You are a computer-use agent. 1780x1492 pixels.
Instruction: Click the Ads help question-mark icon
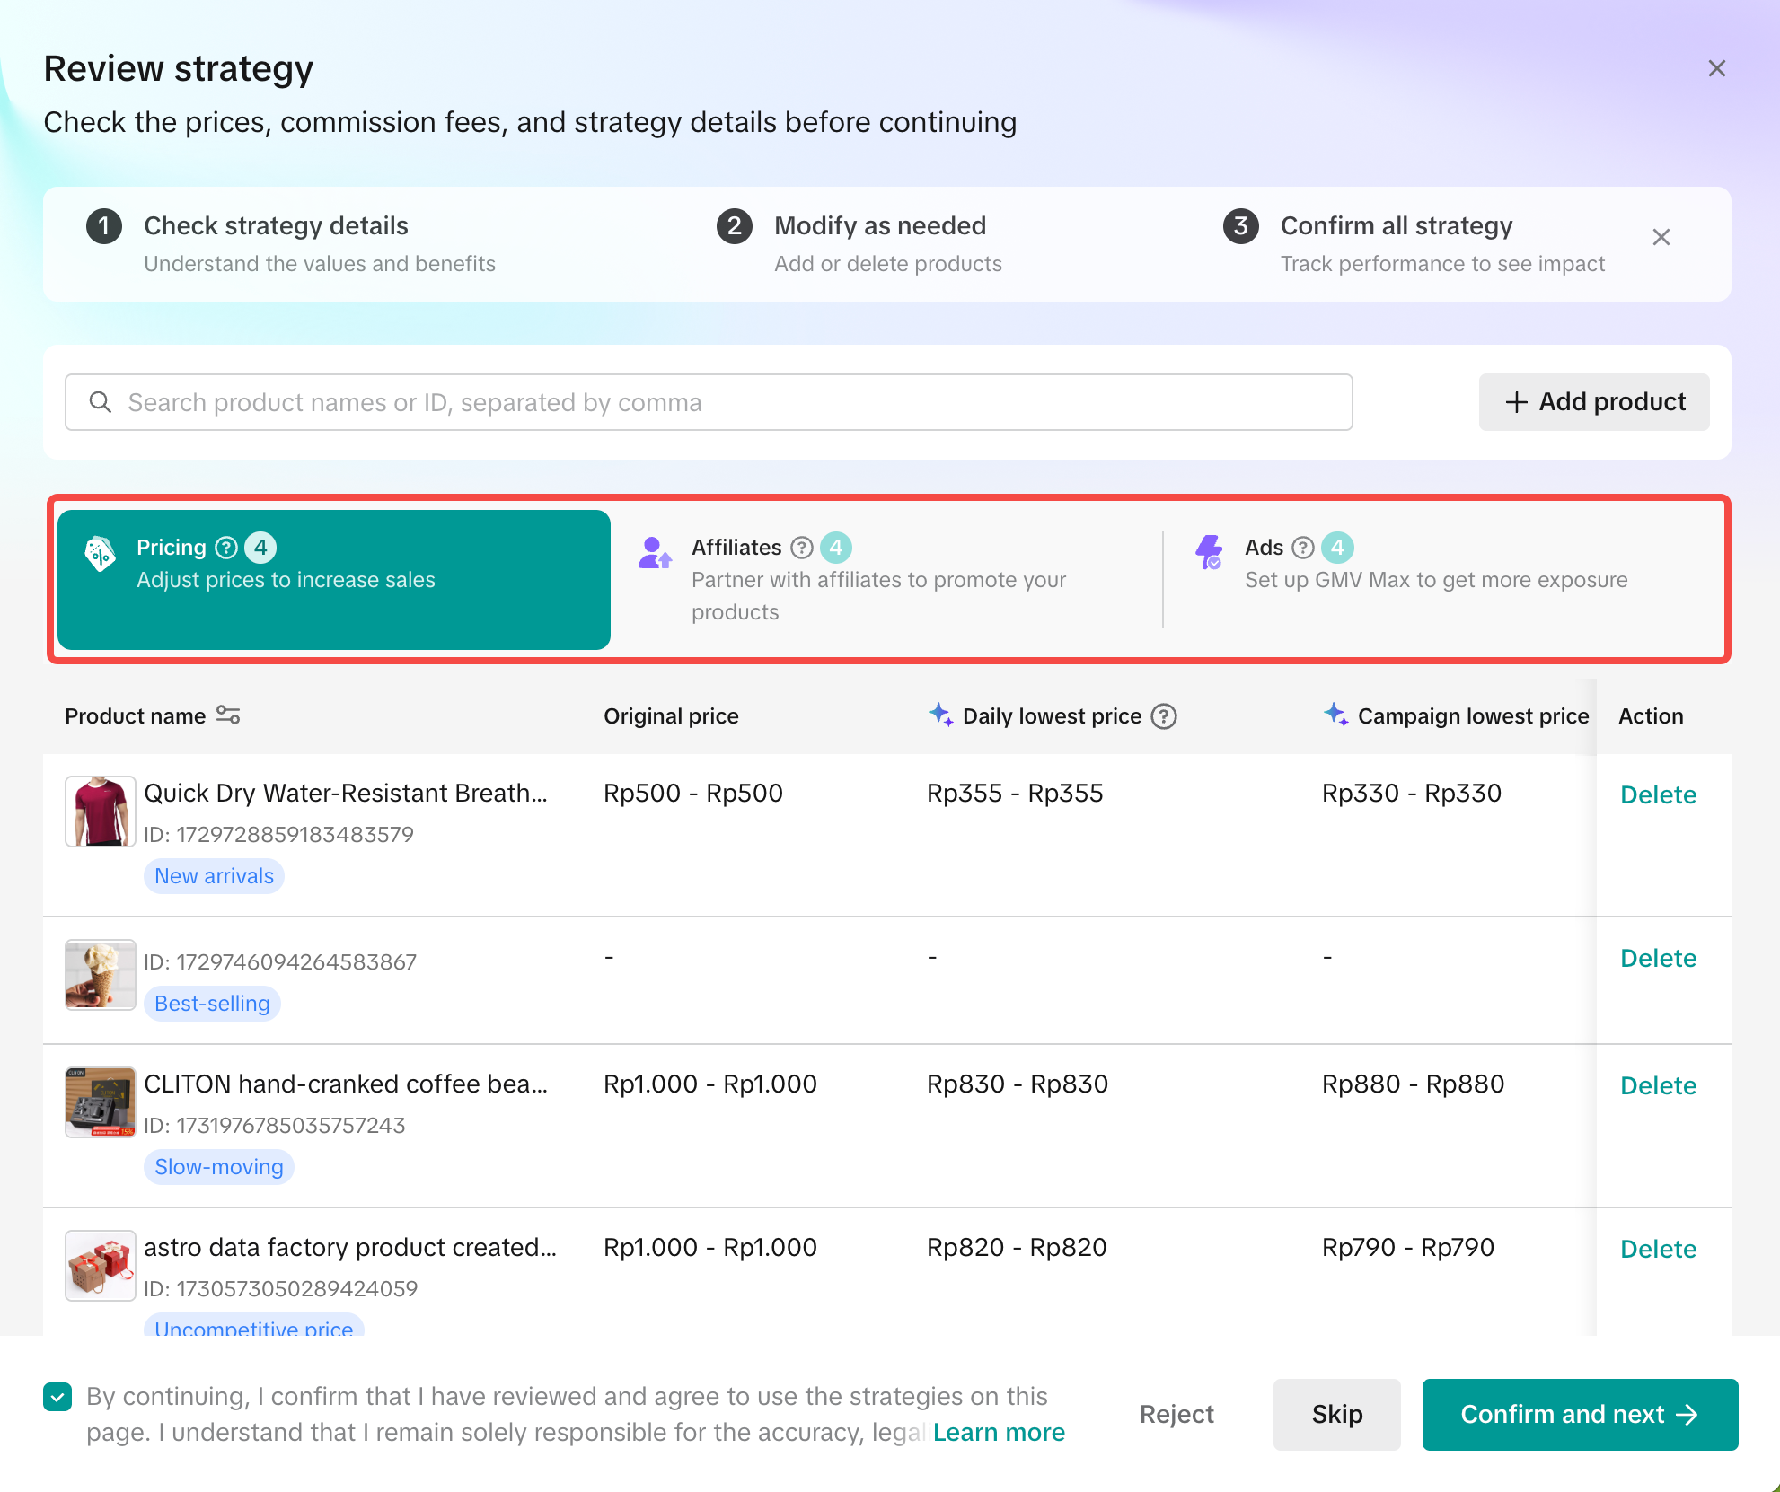[1302, 548]
